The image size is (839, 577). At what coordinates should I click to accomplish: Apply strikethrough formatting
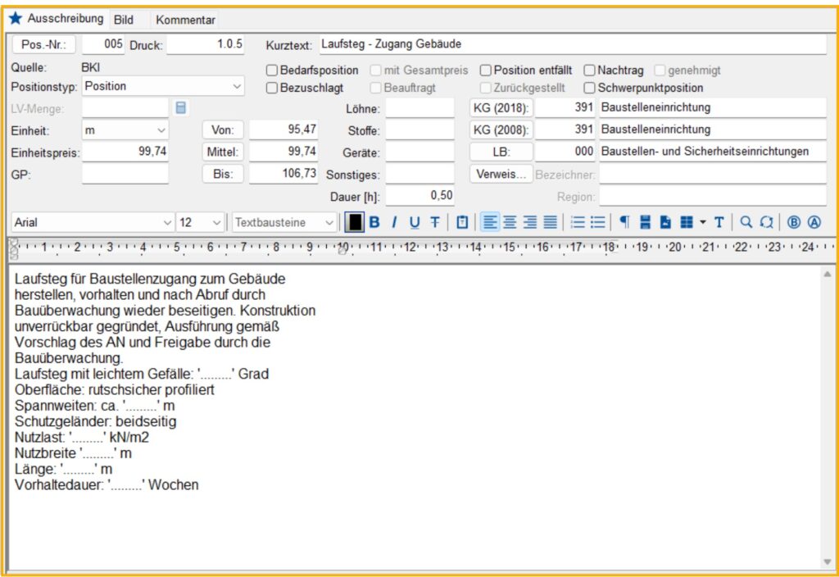pos(435,222)
